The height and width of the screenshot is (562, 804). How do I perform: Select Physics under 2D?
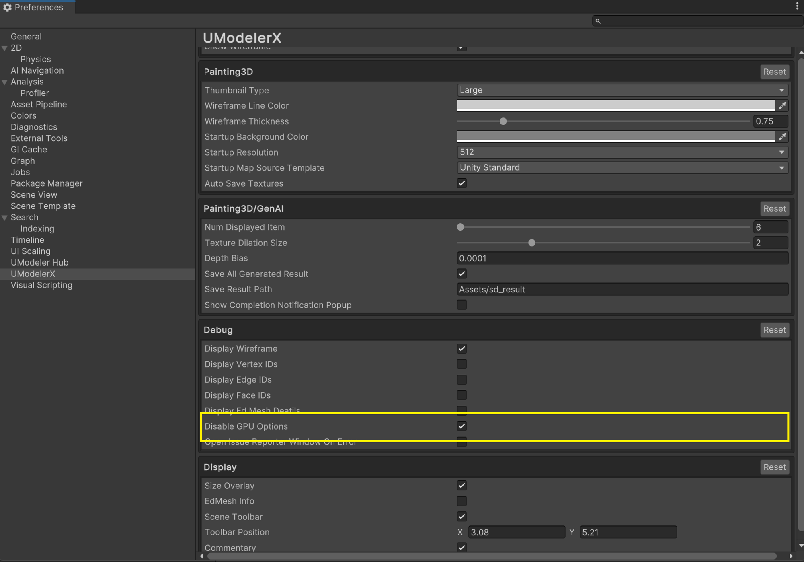click(x=35, y=59)
